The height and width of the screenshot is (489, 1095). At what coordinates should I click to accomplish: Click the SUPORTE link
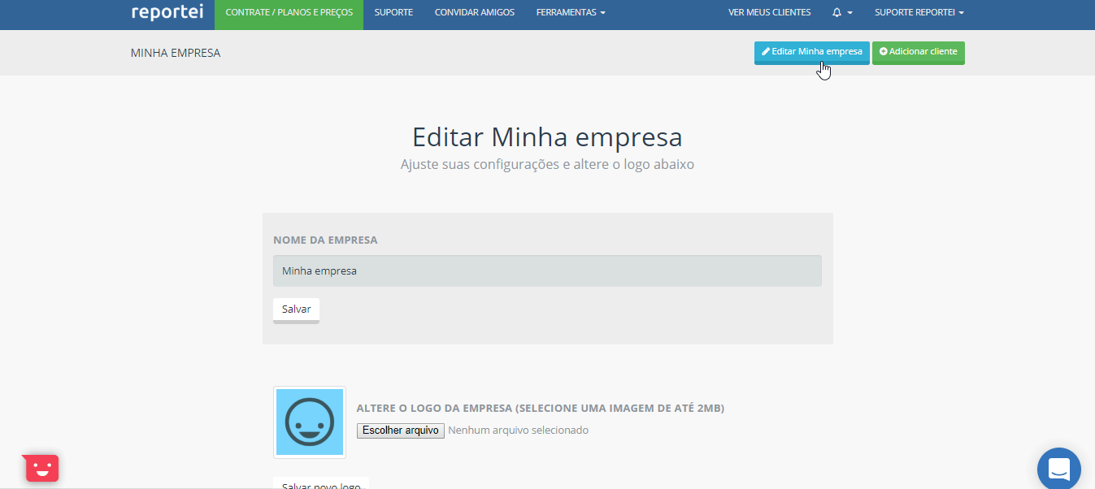393,12
